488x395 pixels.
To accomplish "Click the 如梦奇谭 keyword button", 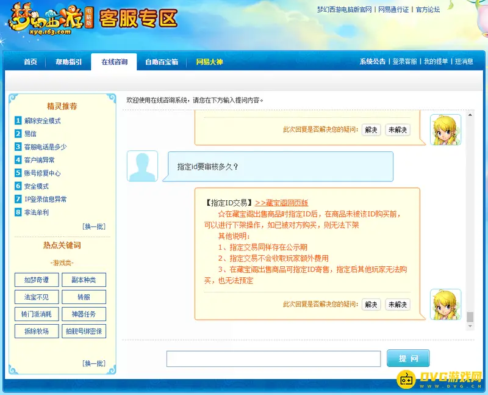I will [x=37, y=280].
